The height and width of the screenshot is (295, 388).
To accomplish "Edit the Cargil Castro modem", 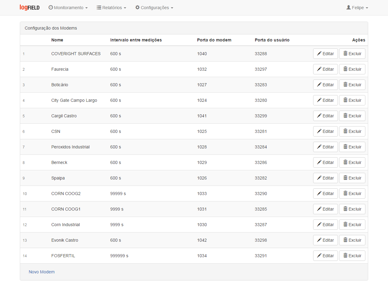I will point(325,116).
